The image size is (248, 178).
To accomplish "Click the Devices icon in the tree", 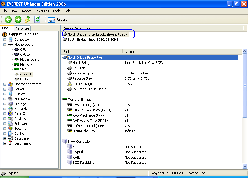I will click(x=11, y=119).
